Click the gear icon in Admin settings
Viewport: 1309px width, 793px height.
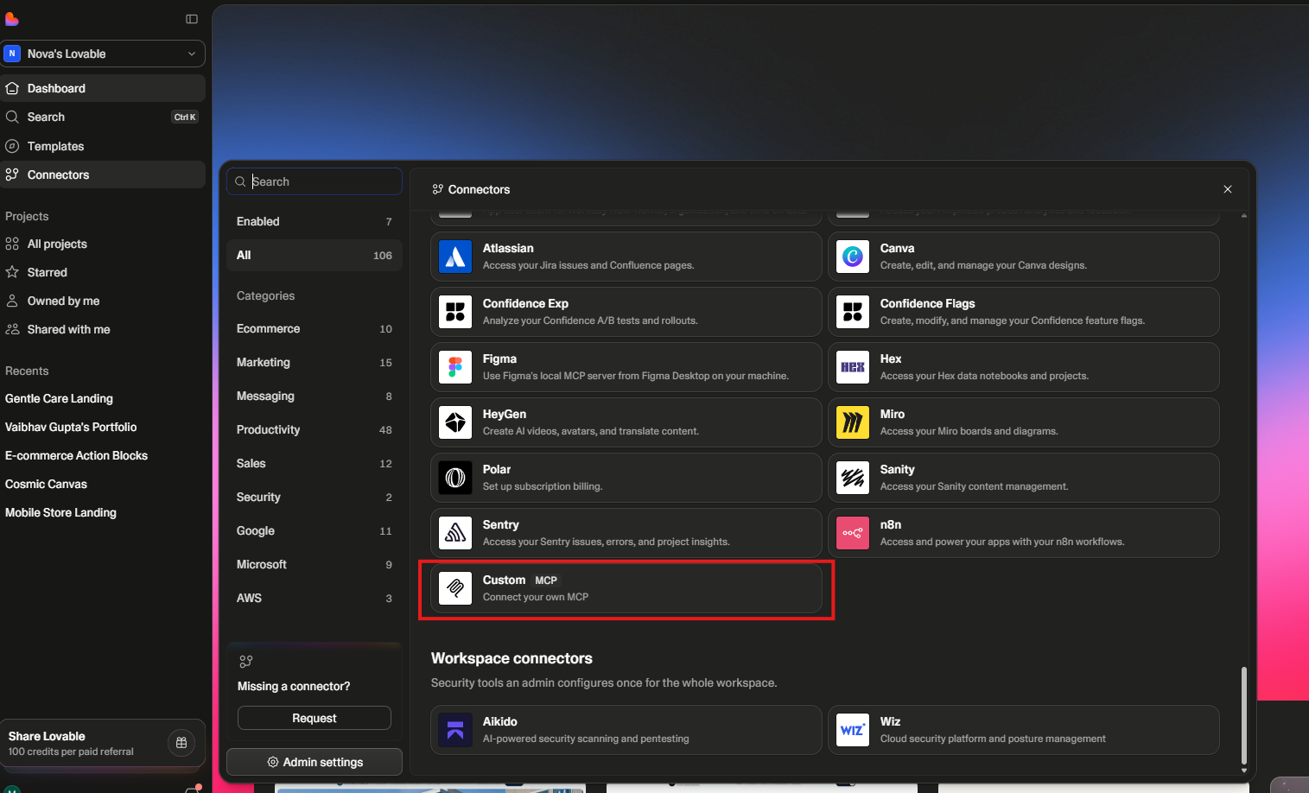coord(273,762)
